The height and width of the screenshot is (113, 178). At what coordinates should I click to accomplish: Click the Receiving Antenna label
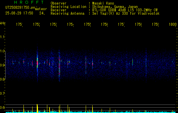(68, 14)
